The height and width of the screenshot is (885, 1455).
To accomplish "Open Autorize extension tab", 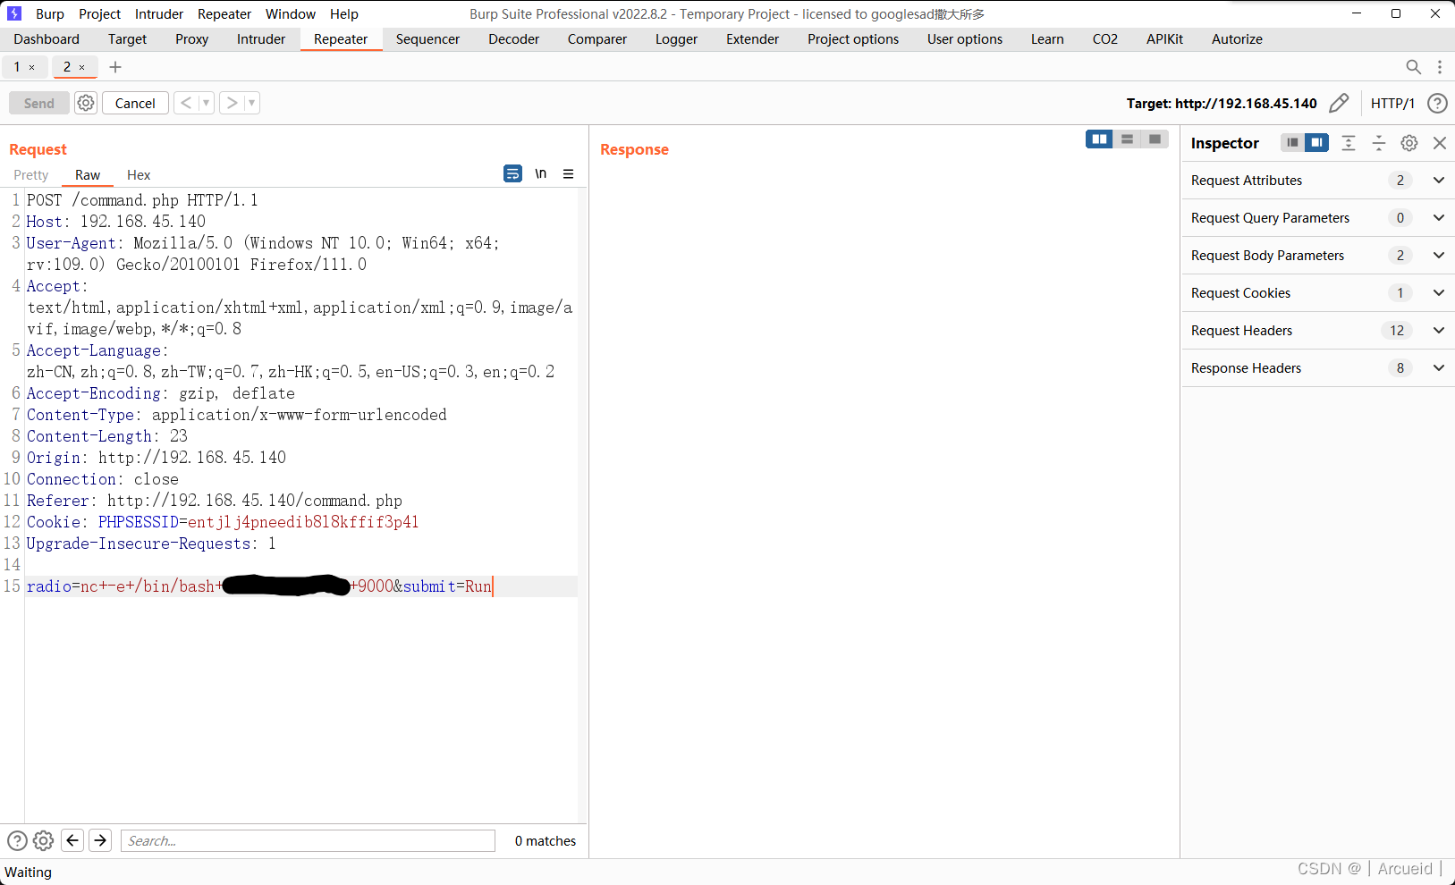I will (x=1237, y=39).
